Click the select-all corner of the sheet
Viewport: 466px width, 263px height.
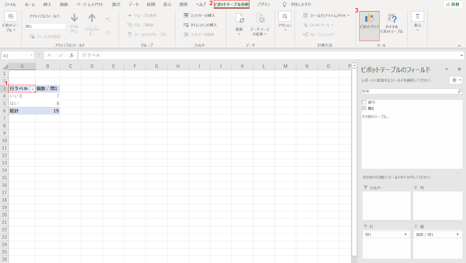[5, 66]
